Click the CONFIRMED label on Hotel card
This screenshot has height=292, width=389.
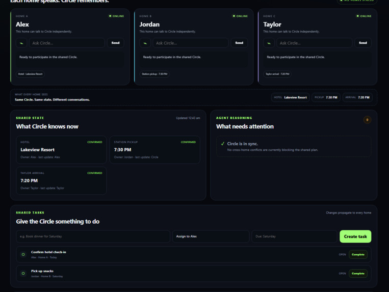[x=94, y=142]
